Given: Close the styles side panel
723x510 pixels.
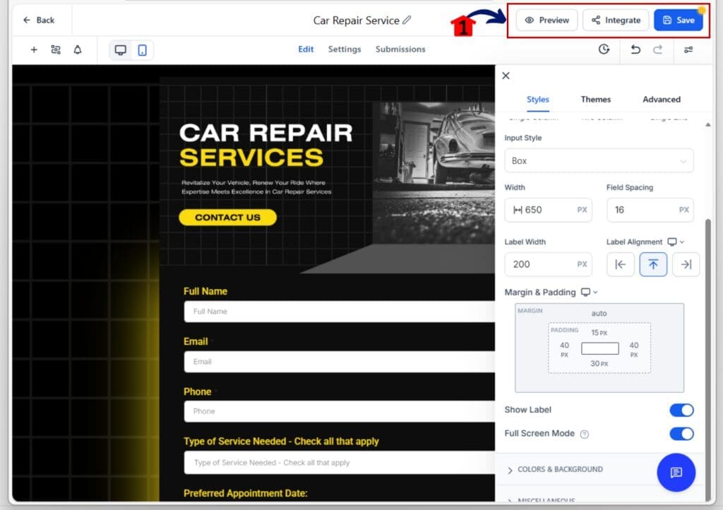Looking at the screenshot, I should click(506, 76).
